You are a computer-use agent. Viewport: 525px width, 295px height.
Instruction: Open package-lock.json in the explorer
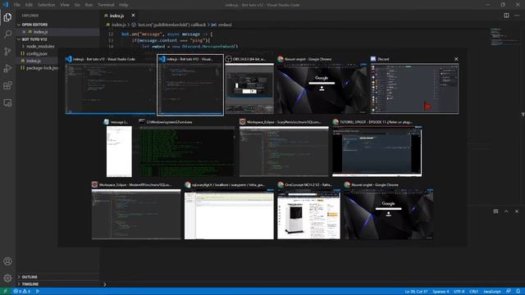click(x=42, y=68)
